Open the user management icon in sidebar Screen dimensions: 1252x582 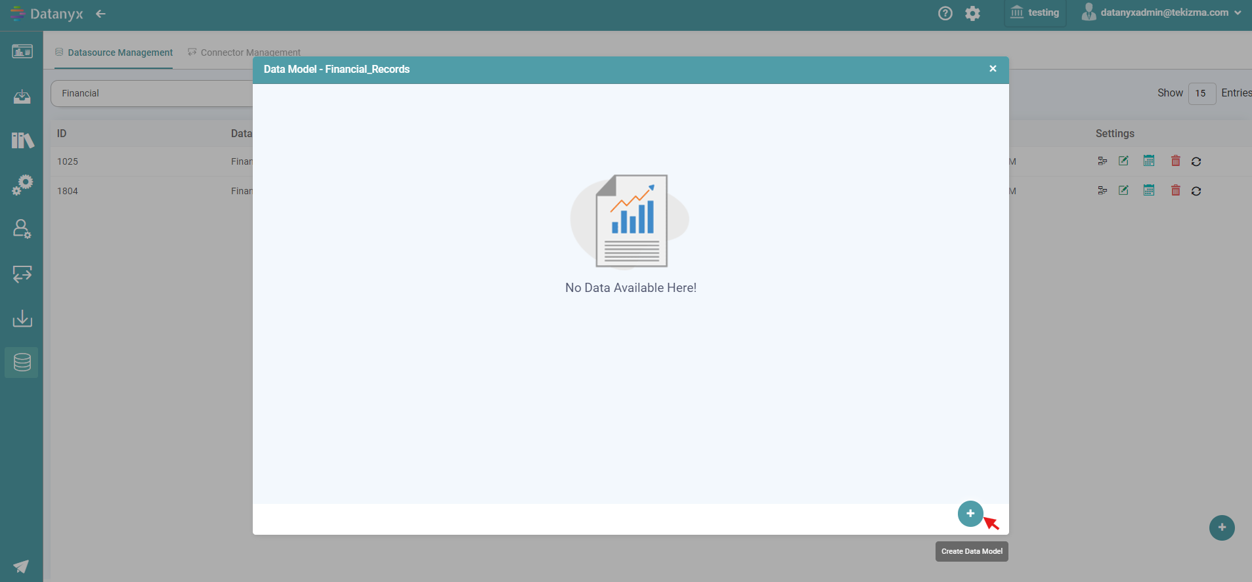click(22, 229)
